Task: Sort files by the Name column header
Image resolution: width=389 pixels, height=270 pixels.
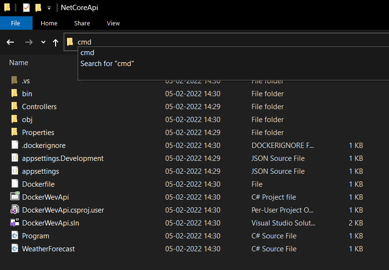Action: tap(19, 63)
